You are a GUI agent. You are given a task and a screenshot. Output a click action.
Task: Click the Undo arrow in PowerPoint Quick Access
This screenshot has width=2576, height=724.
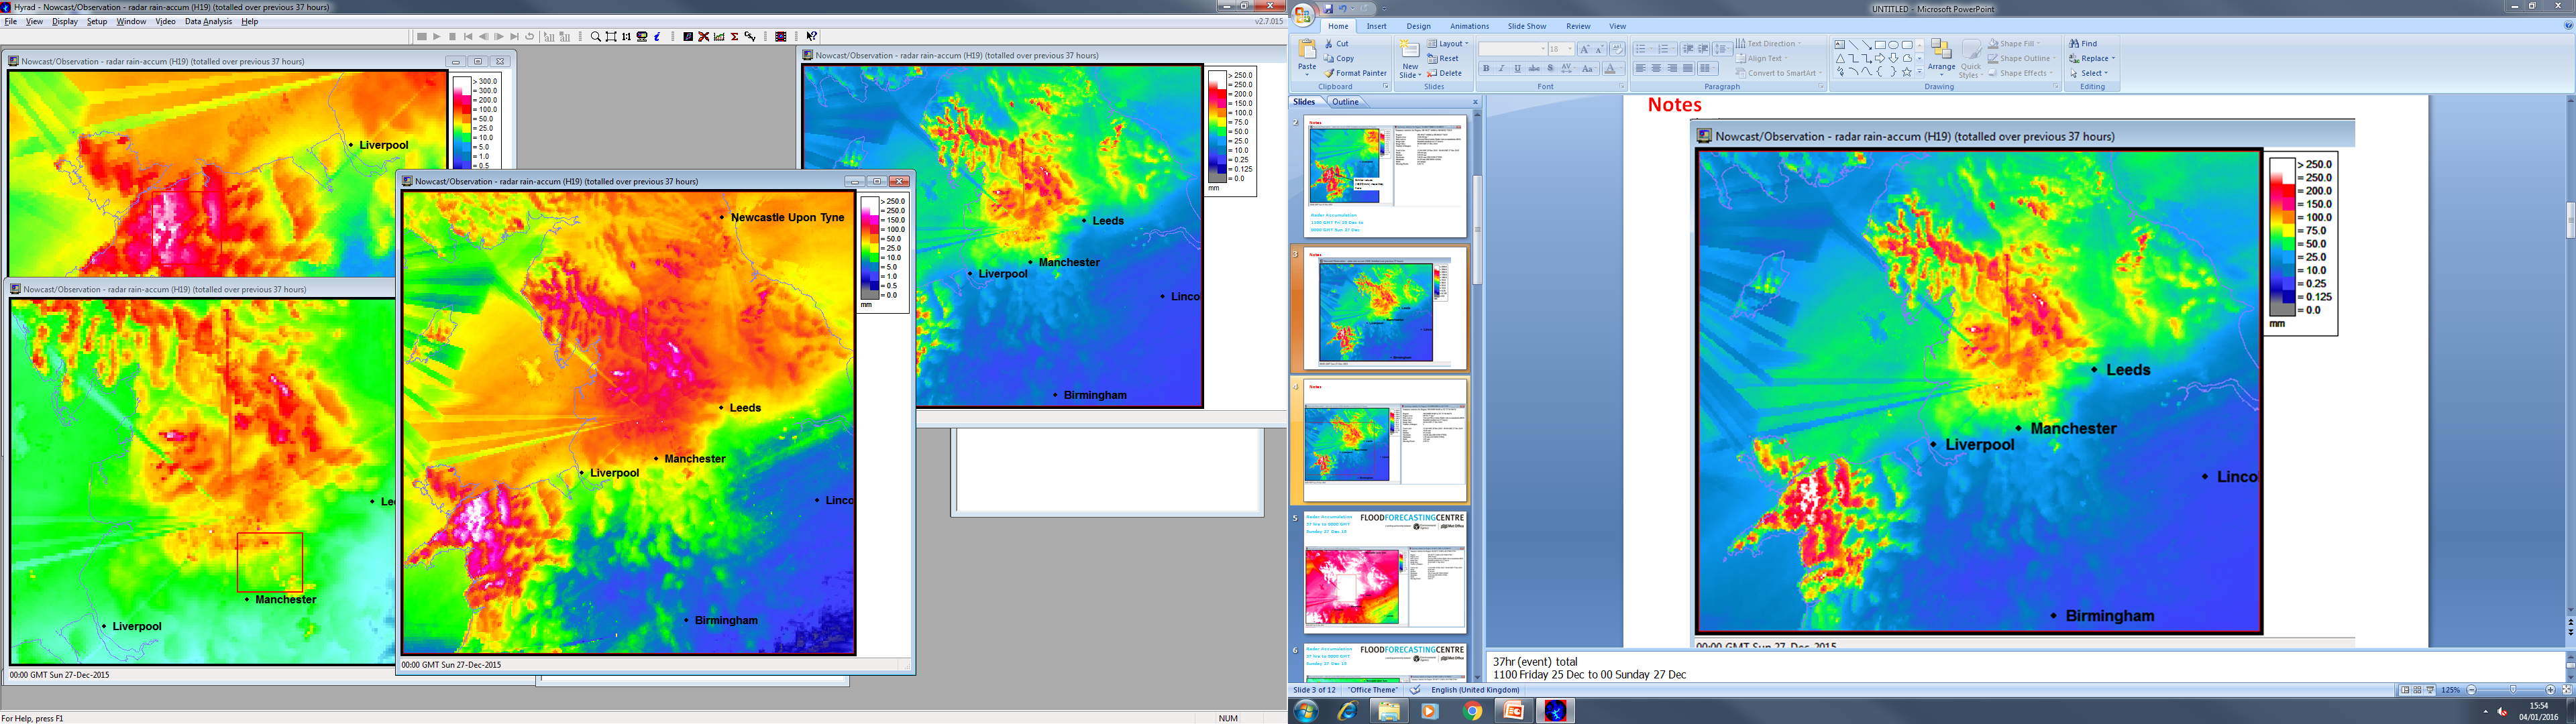pyautogui.click(x=1343, y=8)
